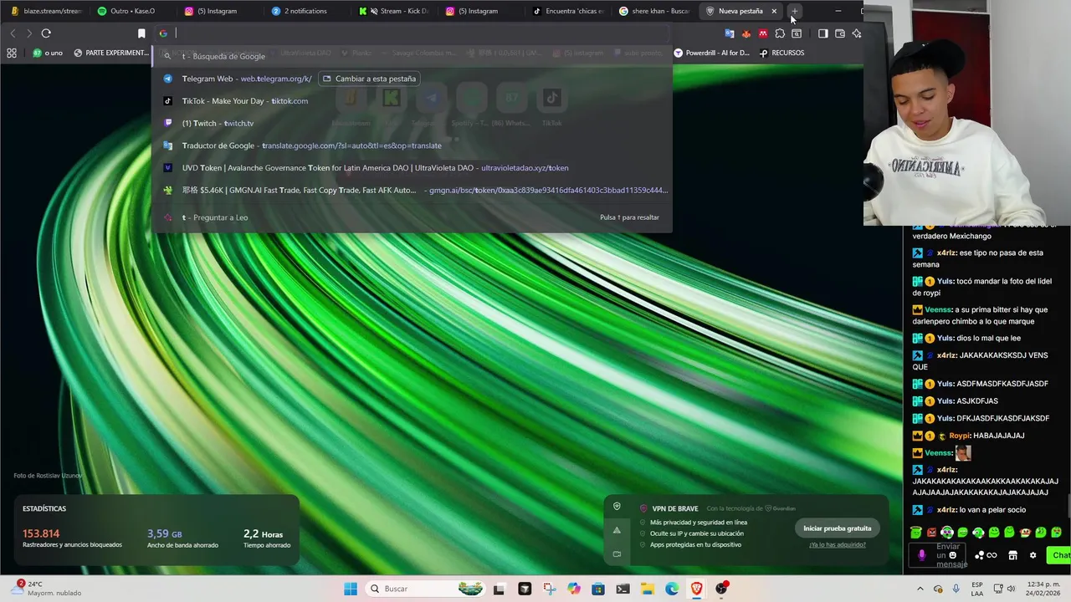
Task: Switch to the blaze.stream tab
Action: [x=46, y=11]
